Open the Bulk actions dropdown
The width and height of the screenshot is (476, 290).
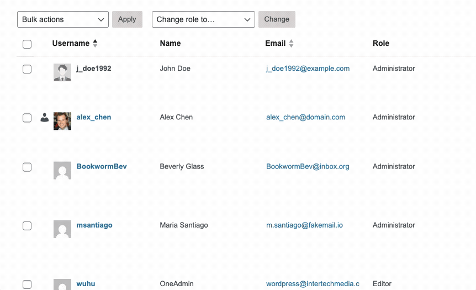(x=63, y=19)
